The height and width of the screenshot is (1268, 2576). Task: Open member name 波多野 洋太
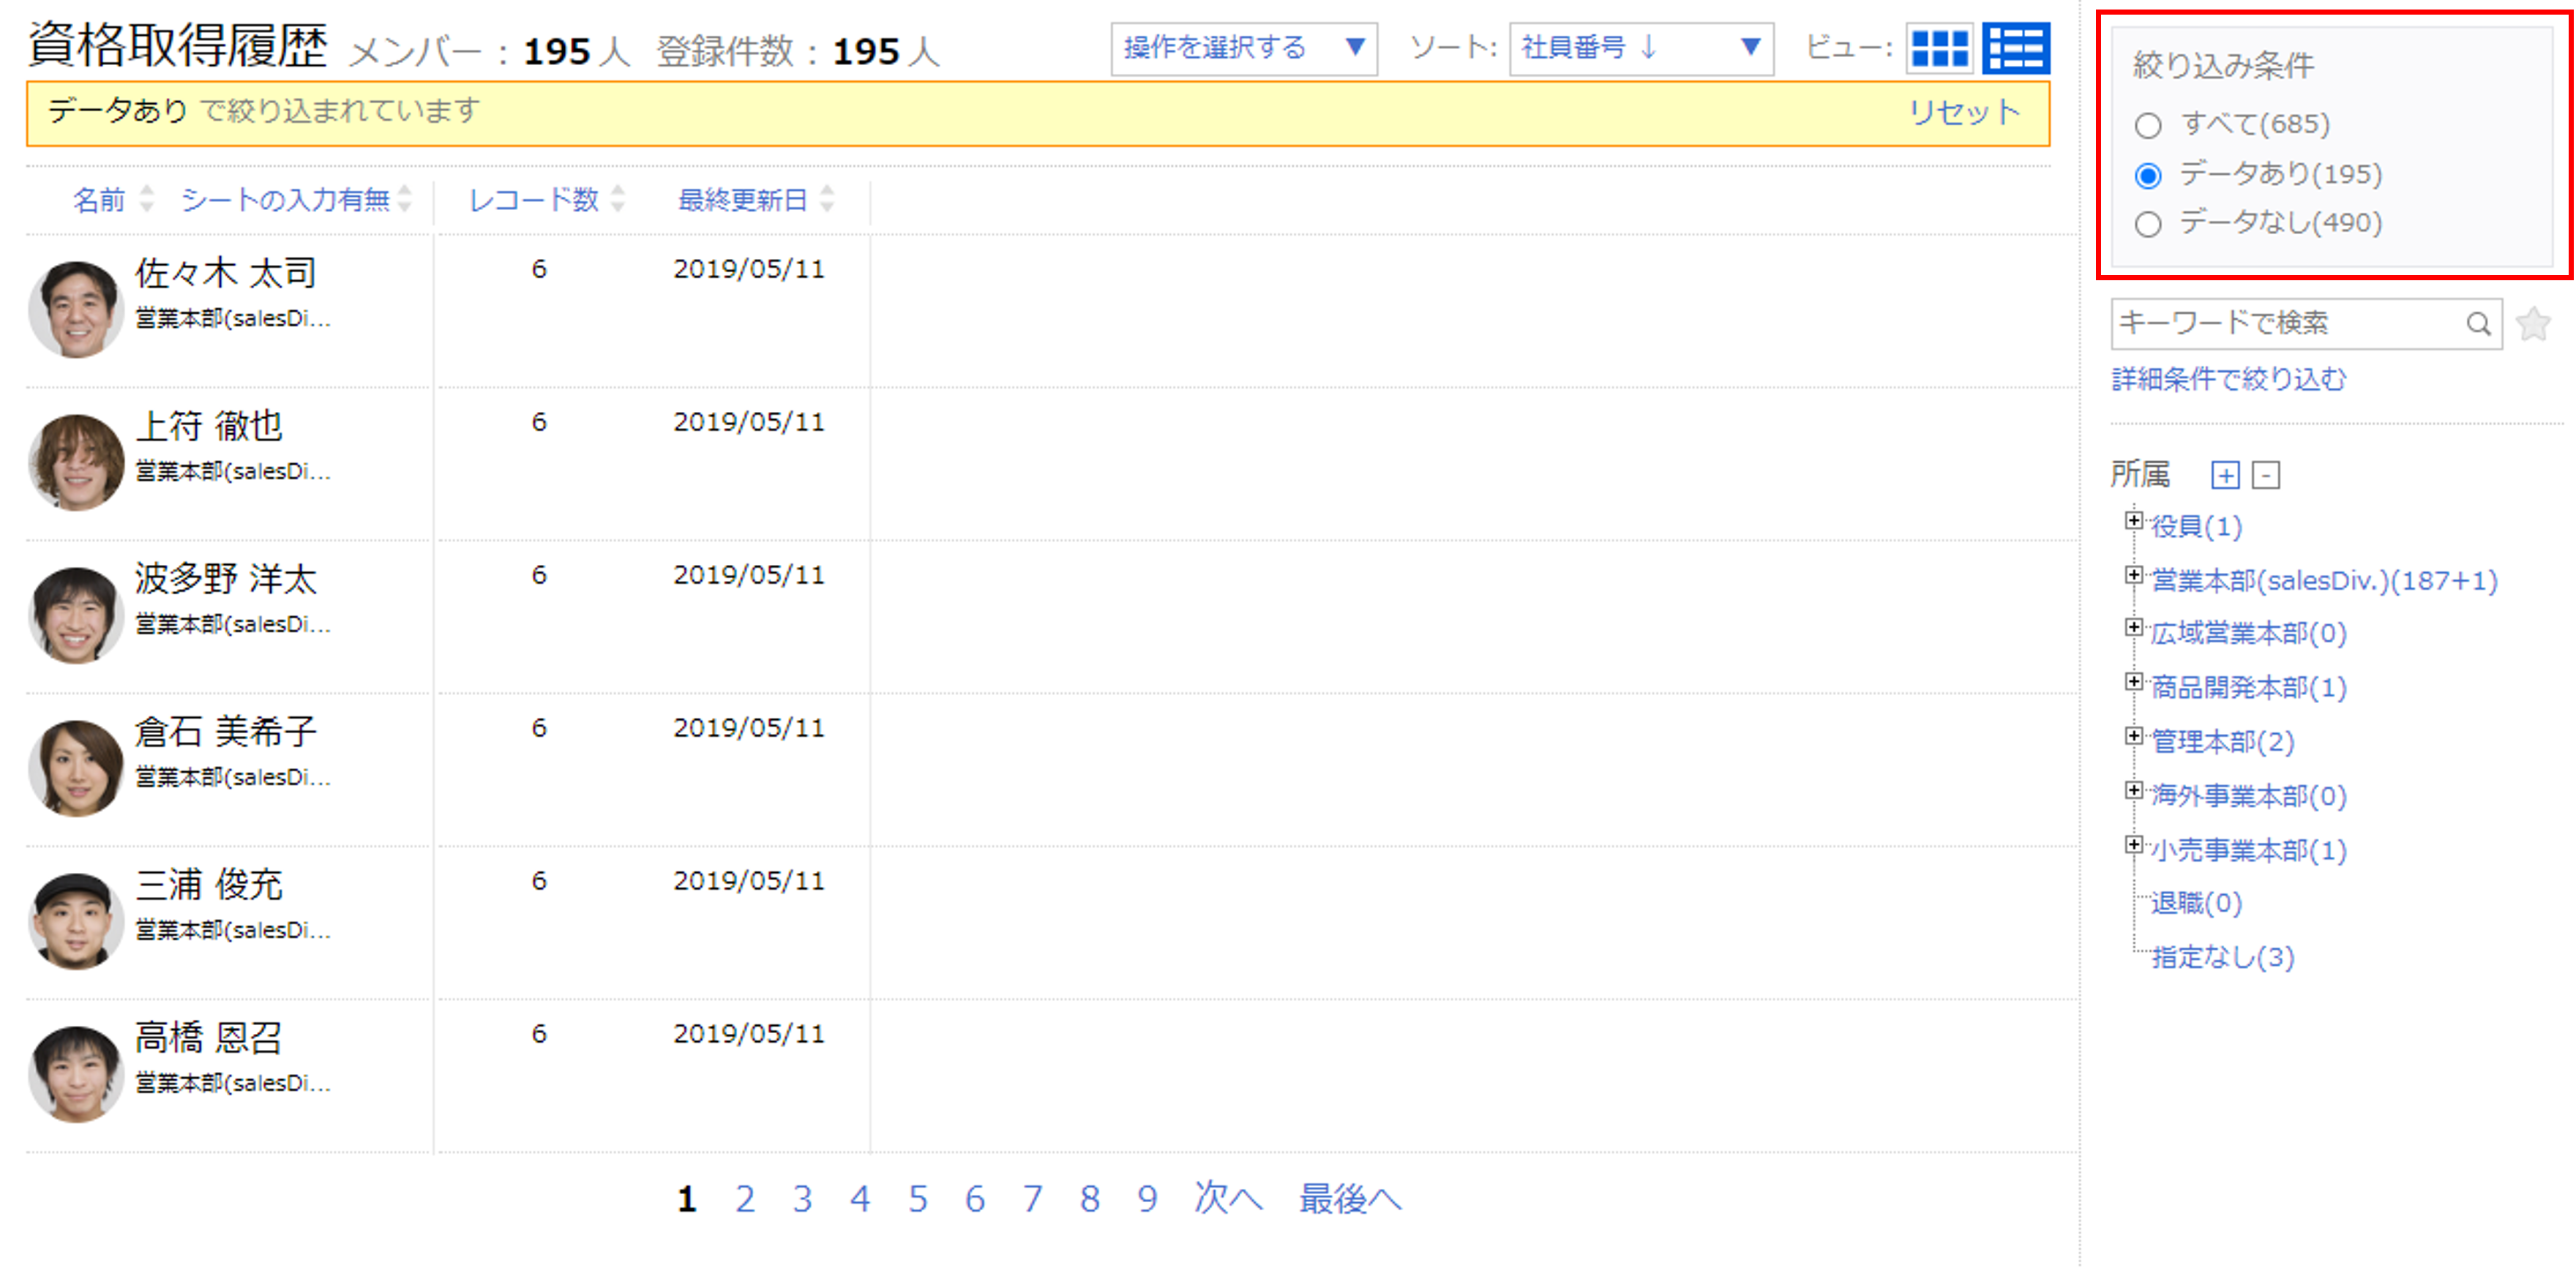coord(226,578)
